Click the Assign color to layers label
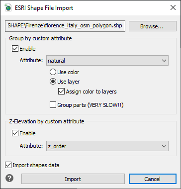 click(91, 92)
